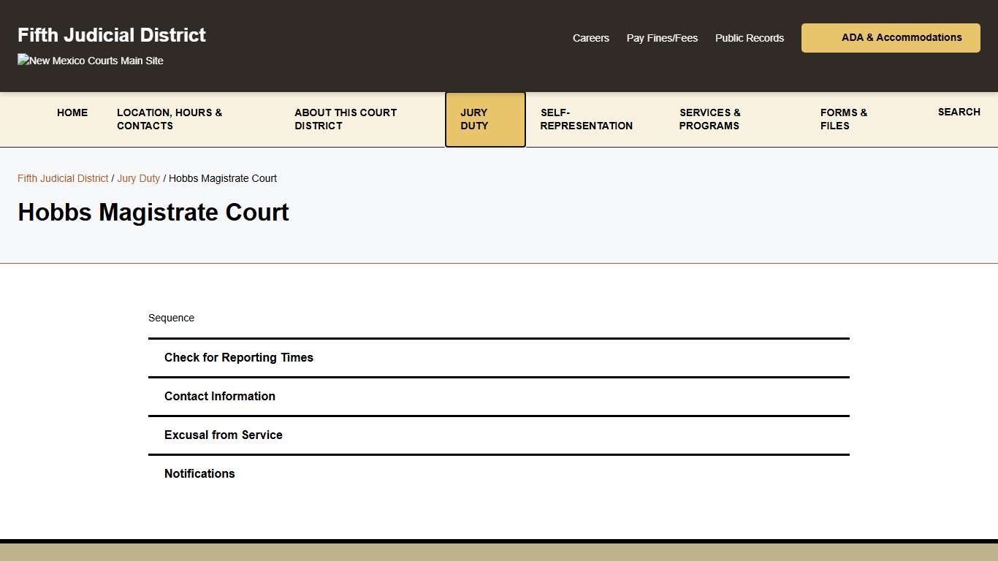This screenshot has width=998, height=561.
Task: Open the Public Records page
Action: click(x=750, y=38)
